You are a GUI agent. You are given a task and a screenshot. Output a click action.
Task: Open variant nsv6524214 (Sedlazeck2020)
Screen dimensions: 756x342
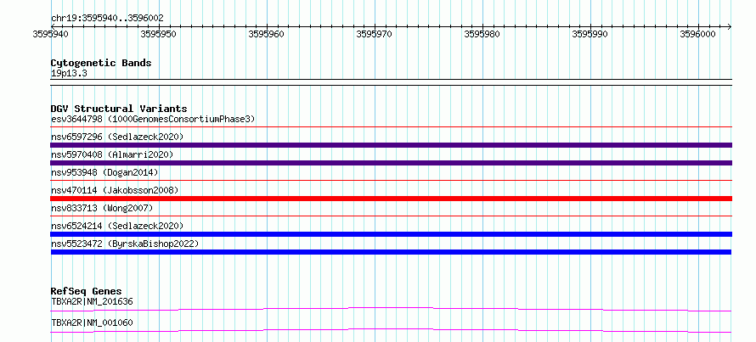click(117, 226)
